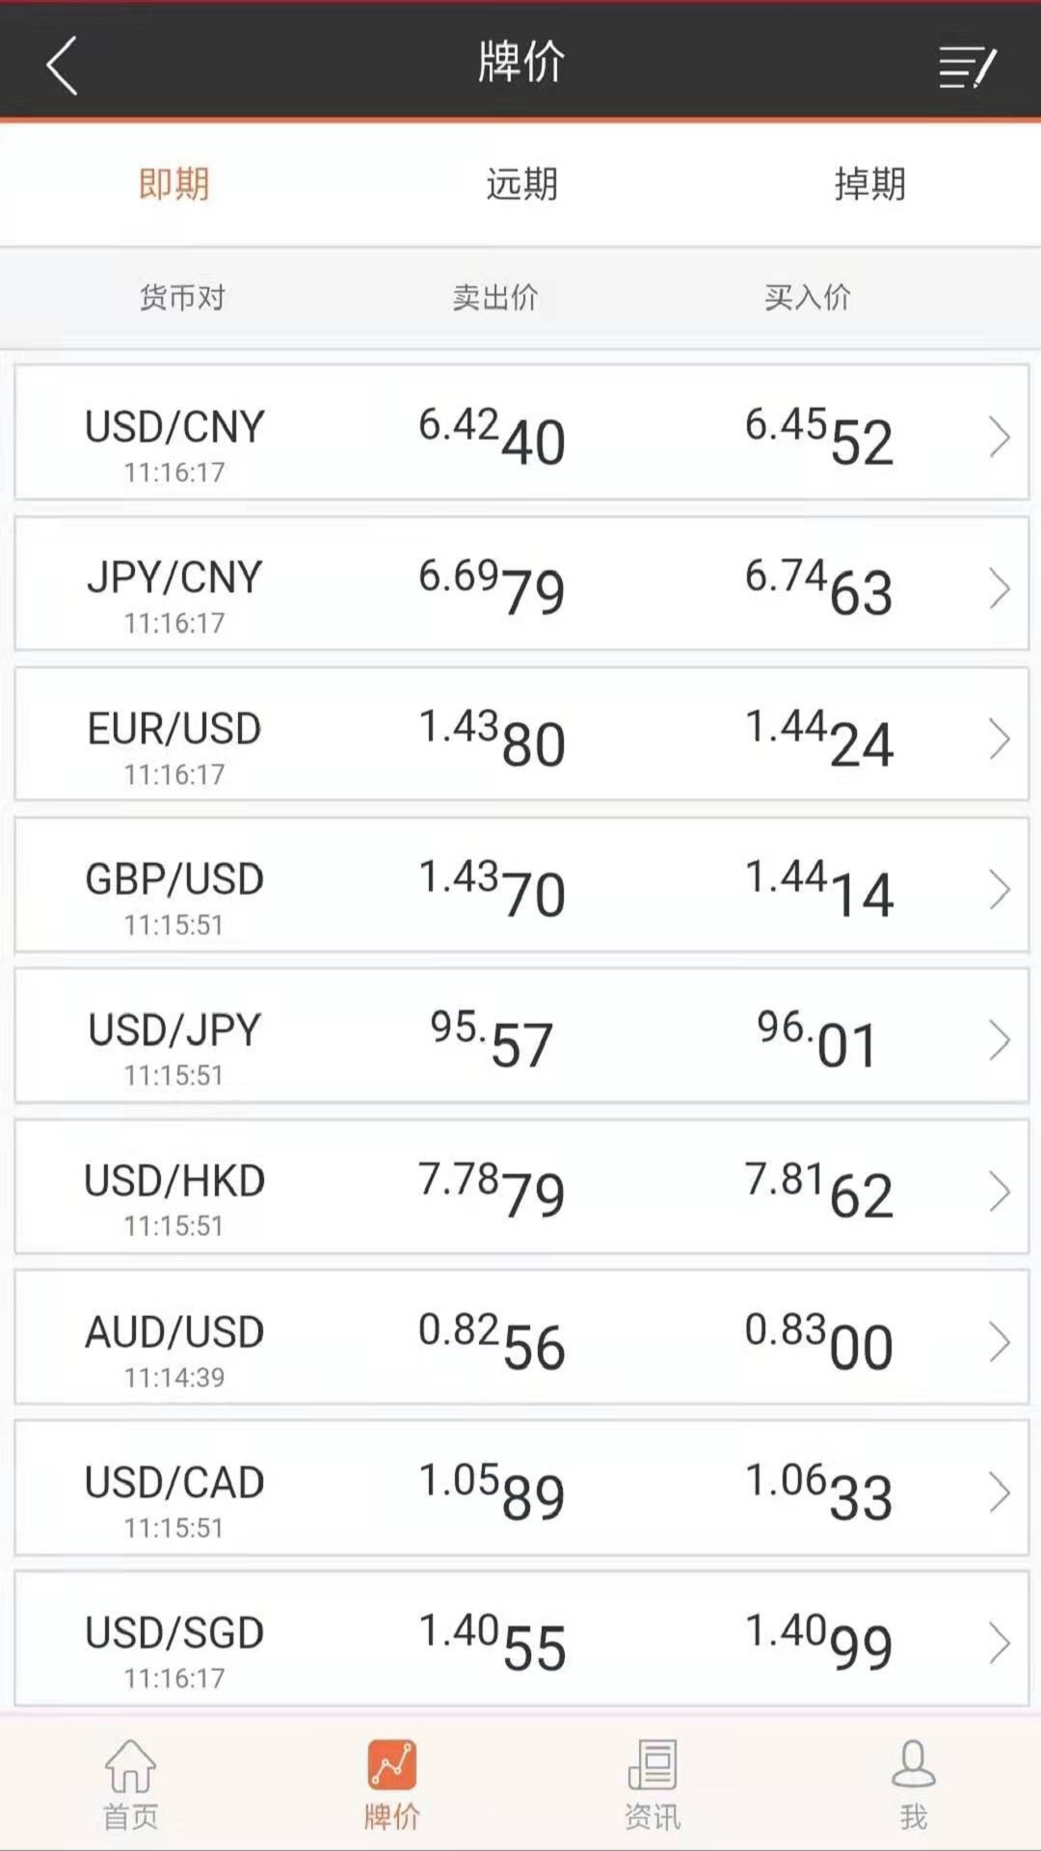Screen dimensions: 1041x1851
Task: Open EUR/USD details chevron
Action: 999,739
